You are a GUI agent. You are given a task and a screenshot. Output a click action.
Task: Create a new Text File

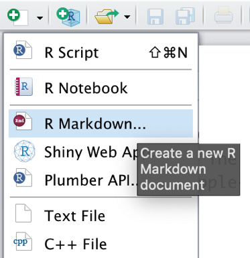(101, 215)
